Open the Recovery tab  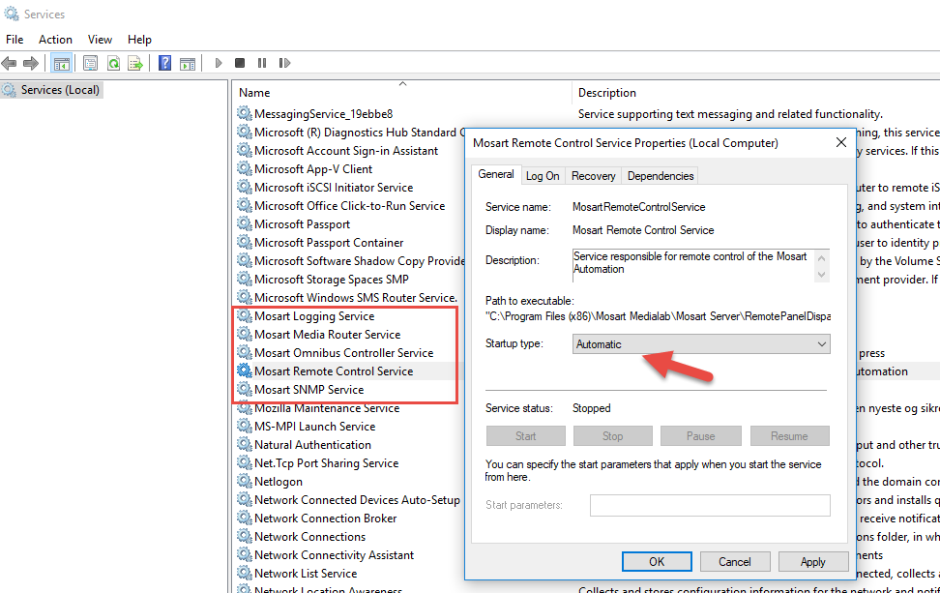click(x=593, y=176)
